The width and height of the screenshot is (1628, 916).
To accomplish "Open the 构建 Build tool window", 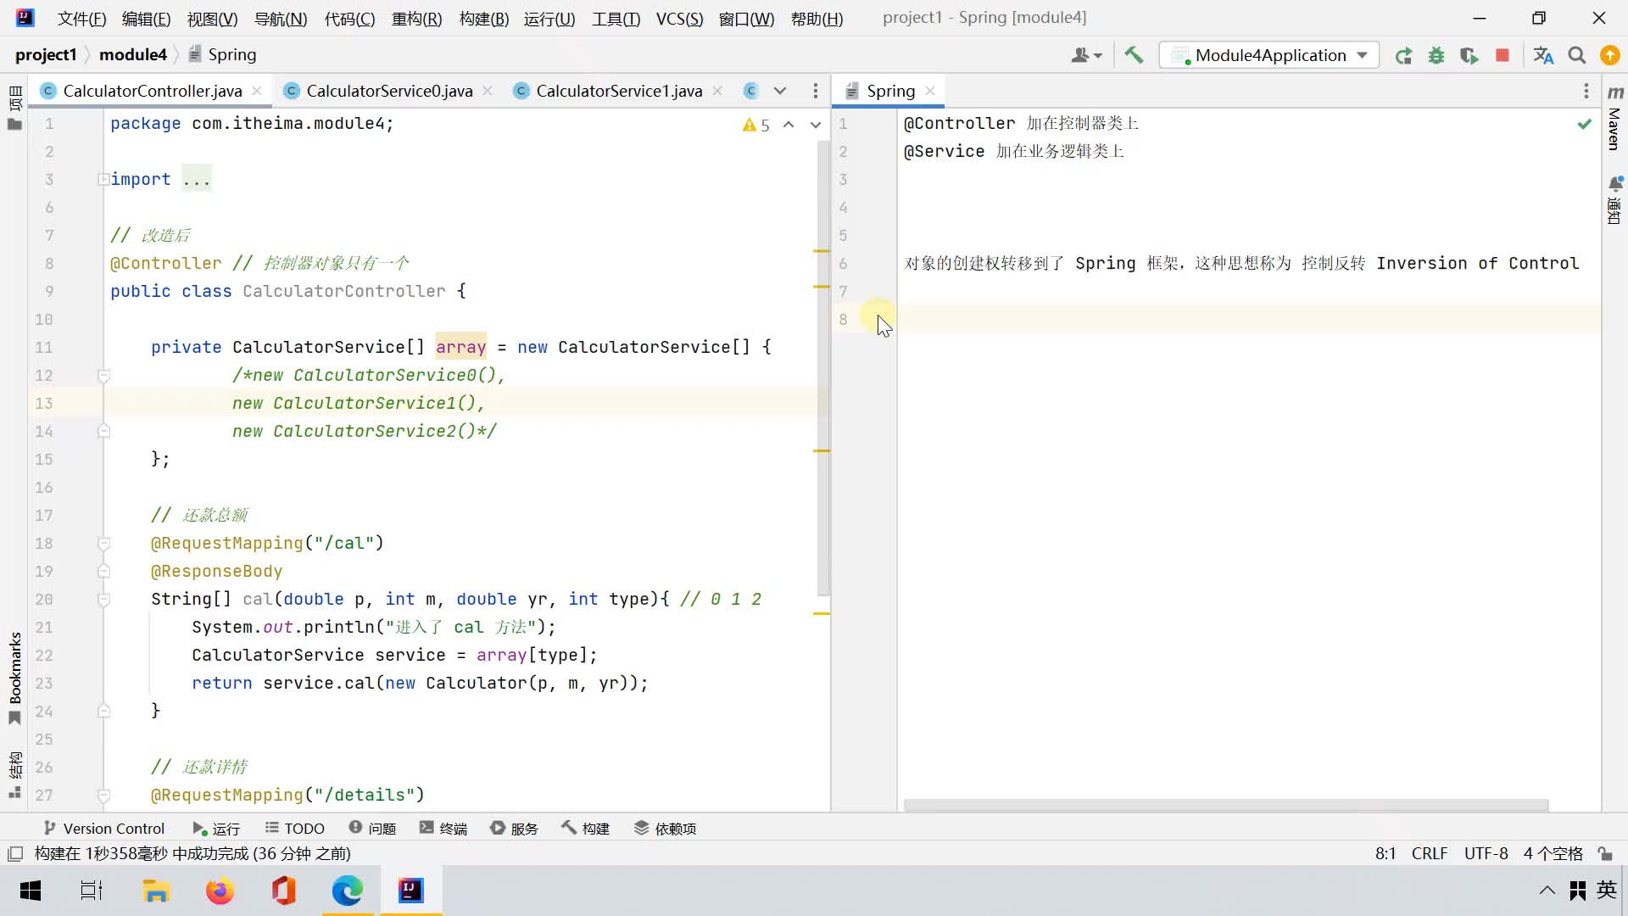I will [x=586, y=829].
